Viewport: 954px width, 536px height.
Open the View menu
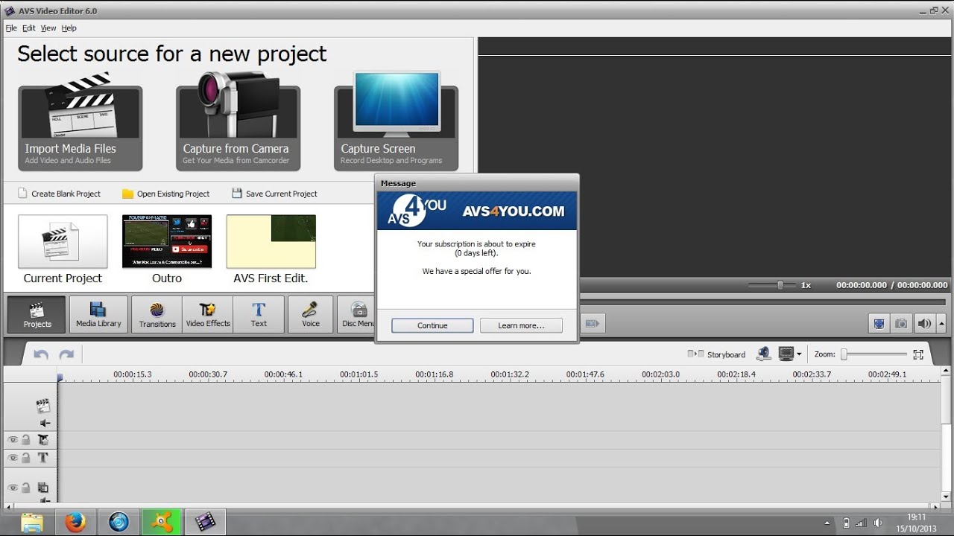click(48, 28)
